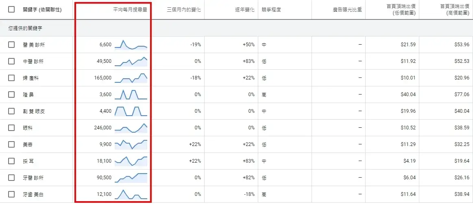Click the trend sparkline for 採耳
This screenshot has height=204, width=473.
[131, 161]
